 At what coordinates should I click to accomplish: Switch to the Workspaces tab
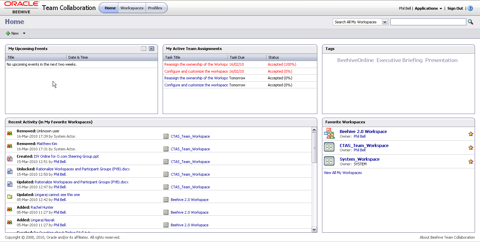pyautogui.click(x=132, y=8)
